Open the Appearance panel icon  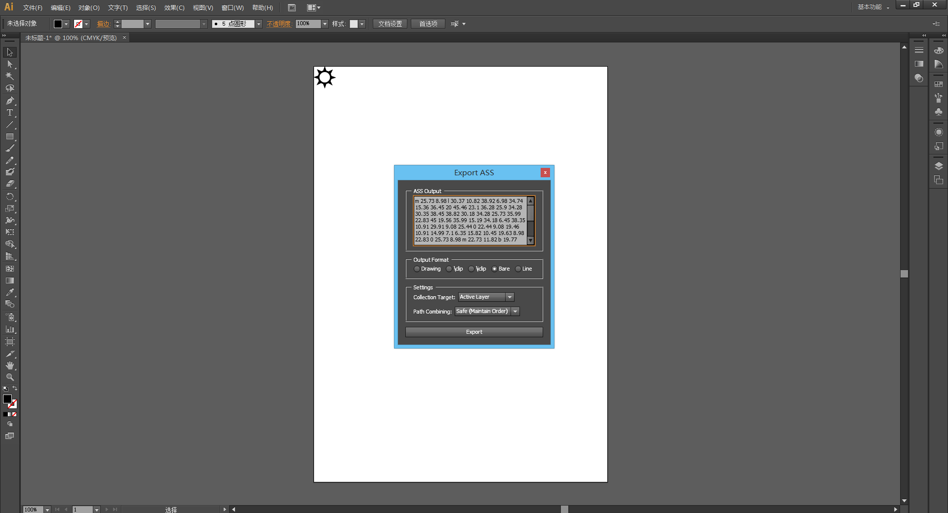(939, 132)
